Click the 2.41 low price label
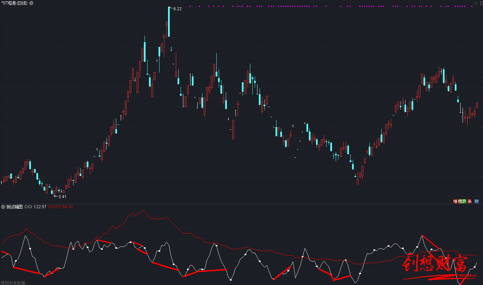This screenshot has width=483, height=285. pyautogui.click(x=62, y=196)
